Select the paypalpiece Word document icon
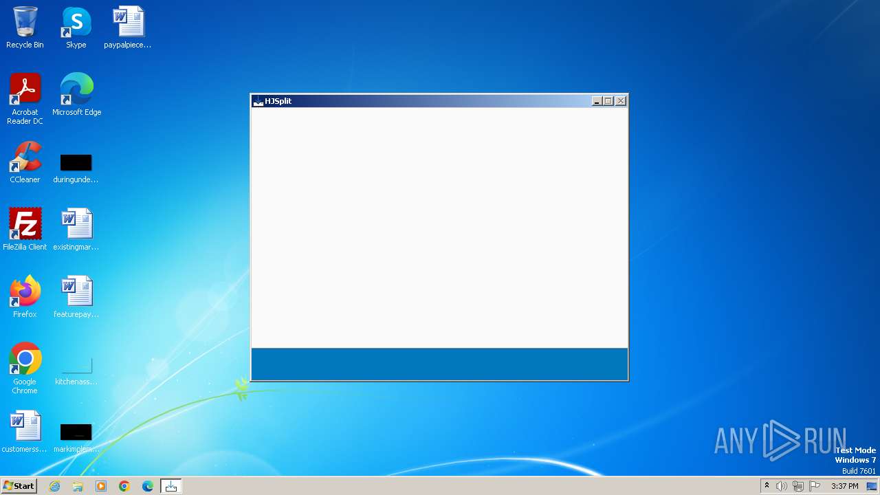The height and width of the screenshot is (495, 880). [128, 27]
